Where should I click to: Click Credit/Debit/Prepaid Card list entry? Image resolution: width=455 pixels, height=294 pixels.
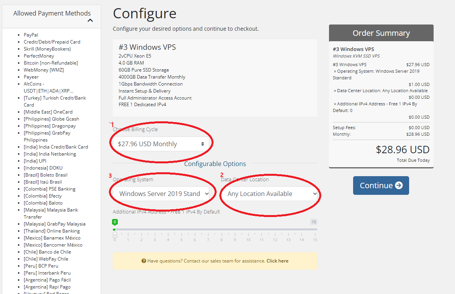click(x=52, y=42)
